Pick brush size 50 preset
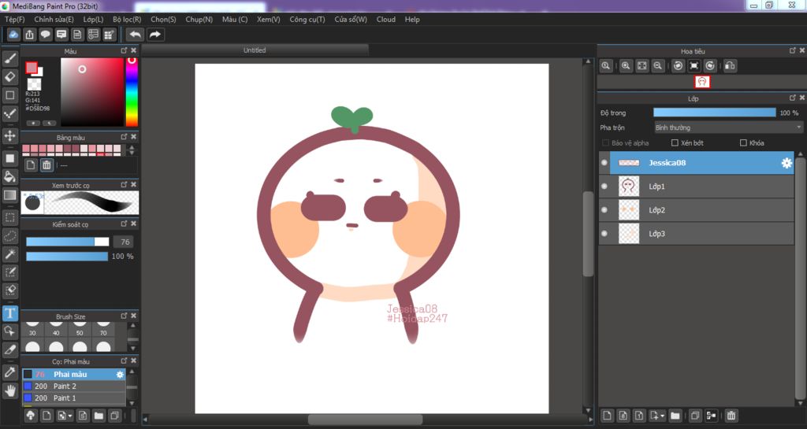Image resolution: width=807 pixels, height=429 pixels. click(80, 328)
